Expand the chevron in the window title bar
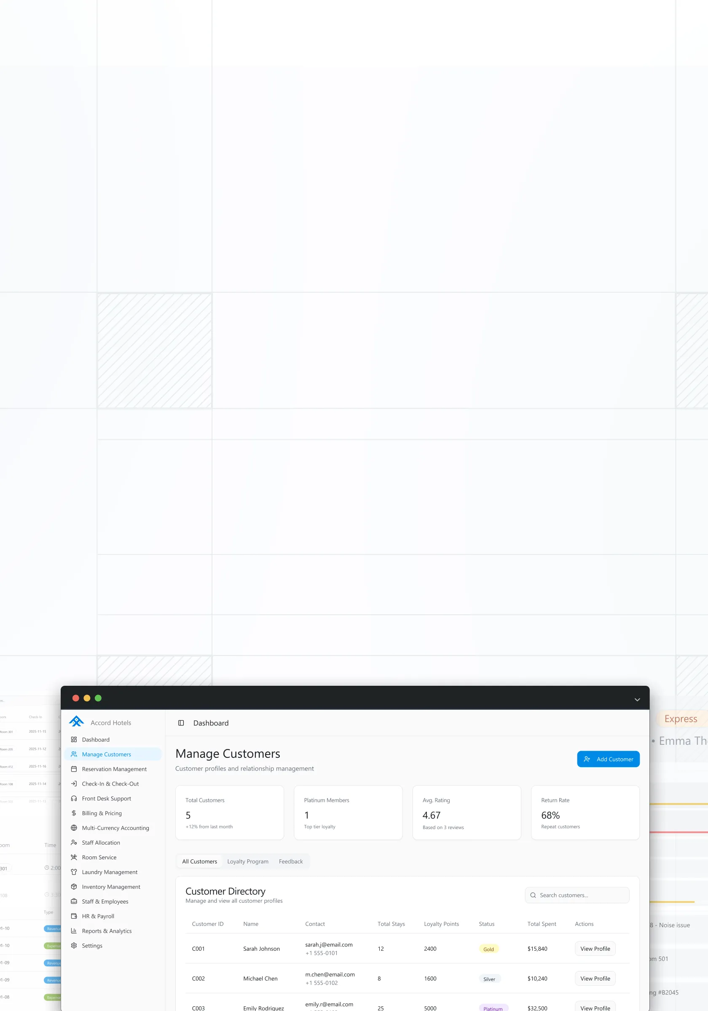The width and height of the screenshot is (708, 1011). point(637,700)
